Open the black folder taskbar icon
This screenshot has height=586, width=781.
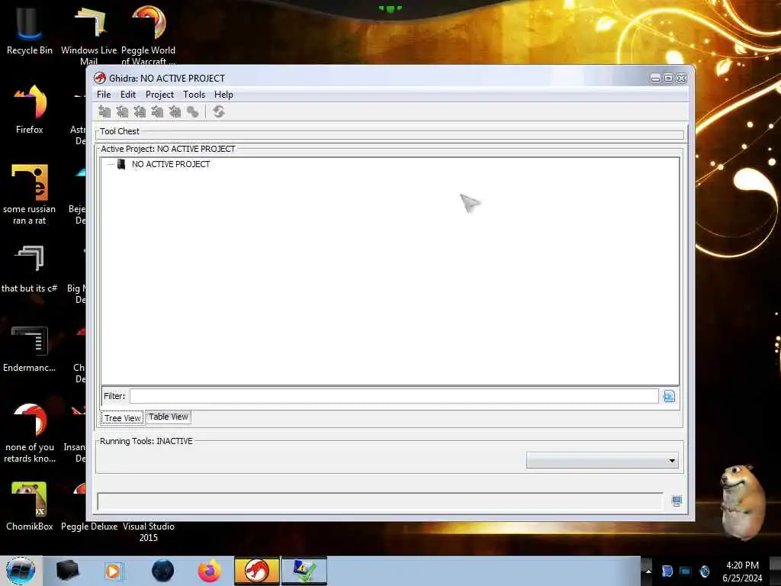pyautogui.click(x=67, y=571)
